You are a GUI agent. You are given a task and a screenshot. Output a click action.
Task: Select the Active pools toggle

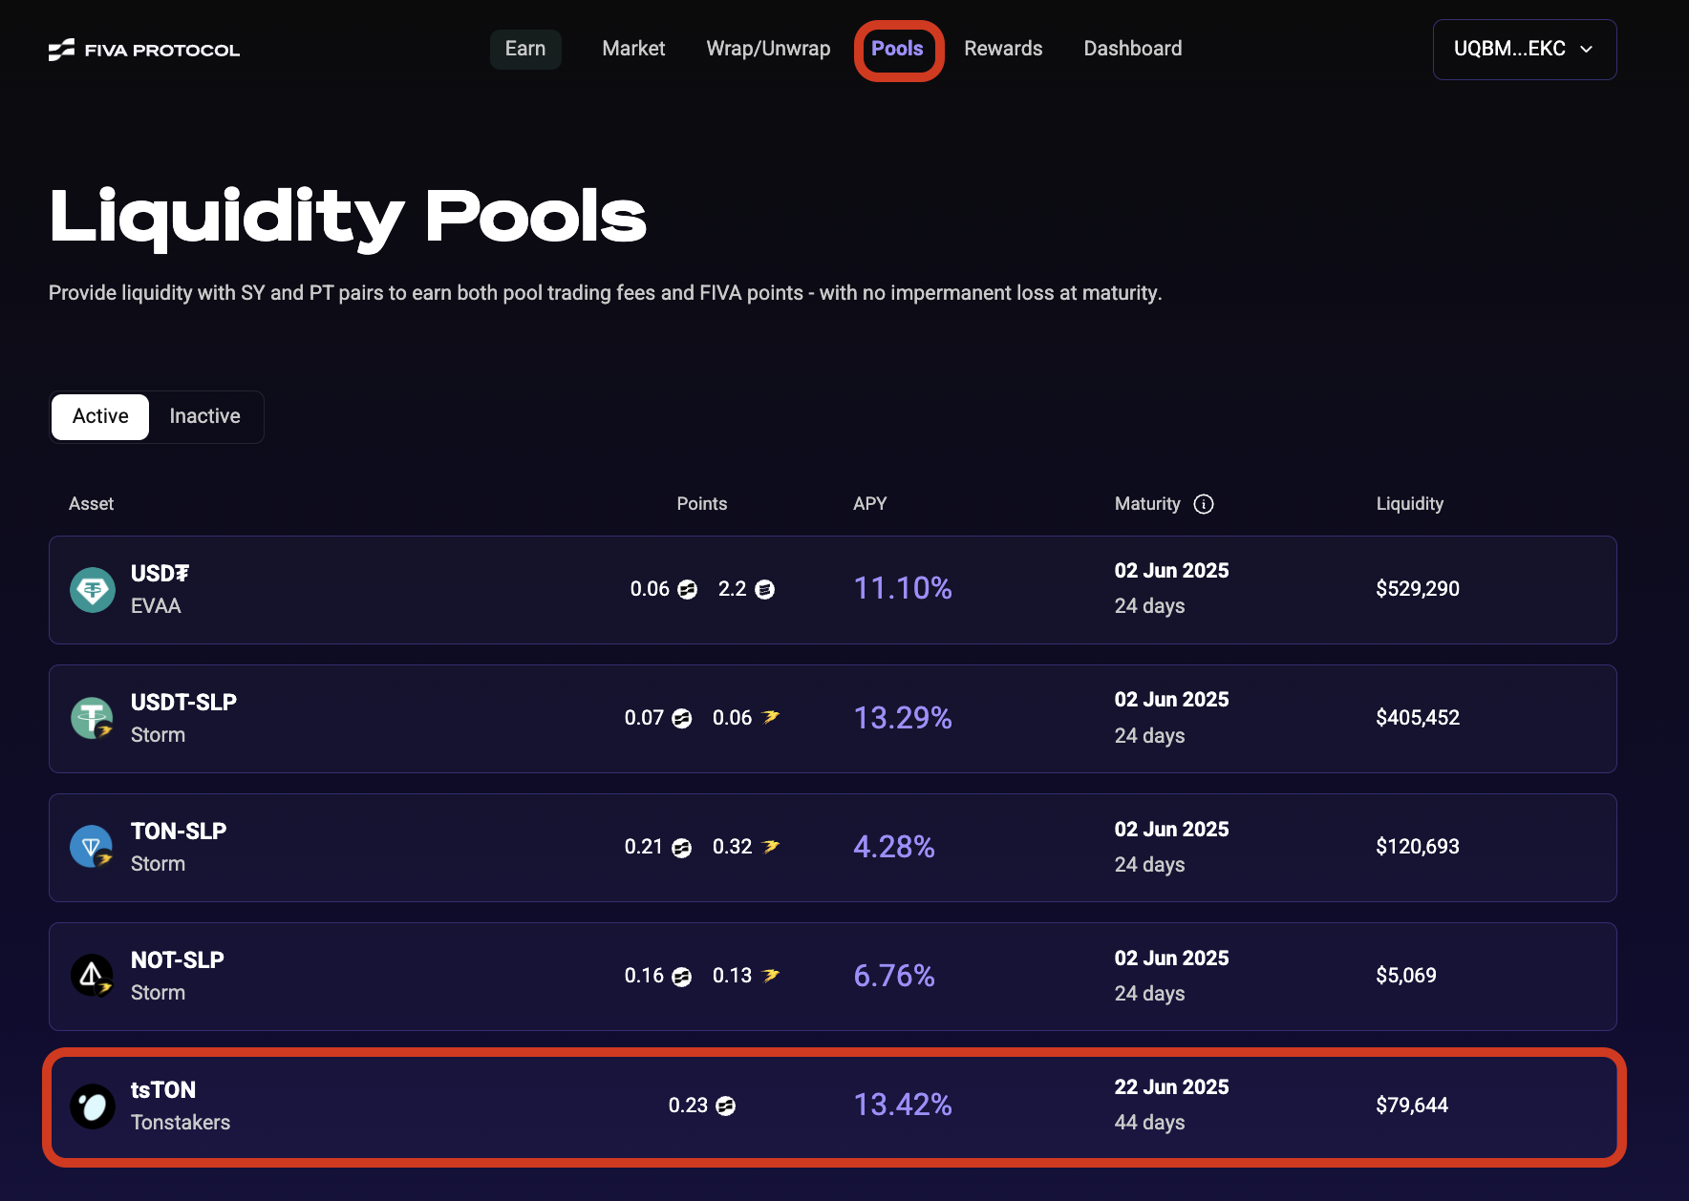[x=100, y=416]
